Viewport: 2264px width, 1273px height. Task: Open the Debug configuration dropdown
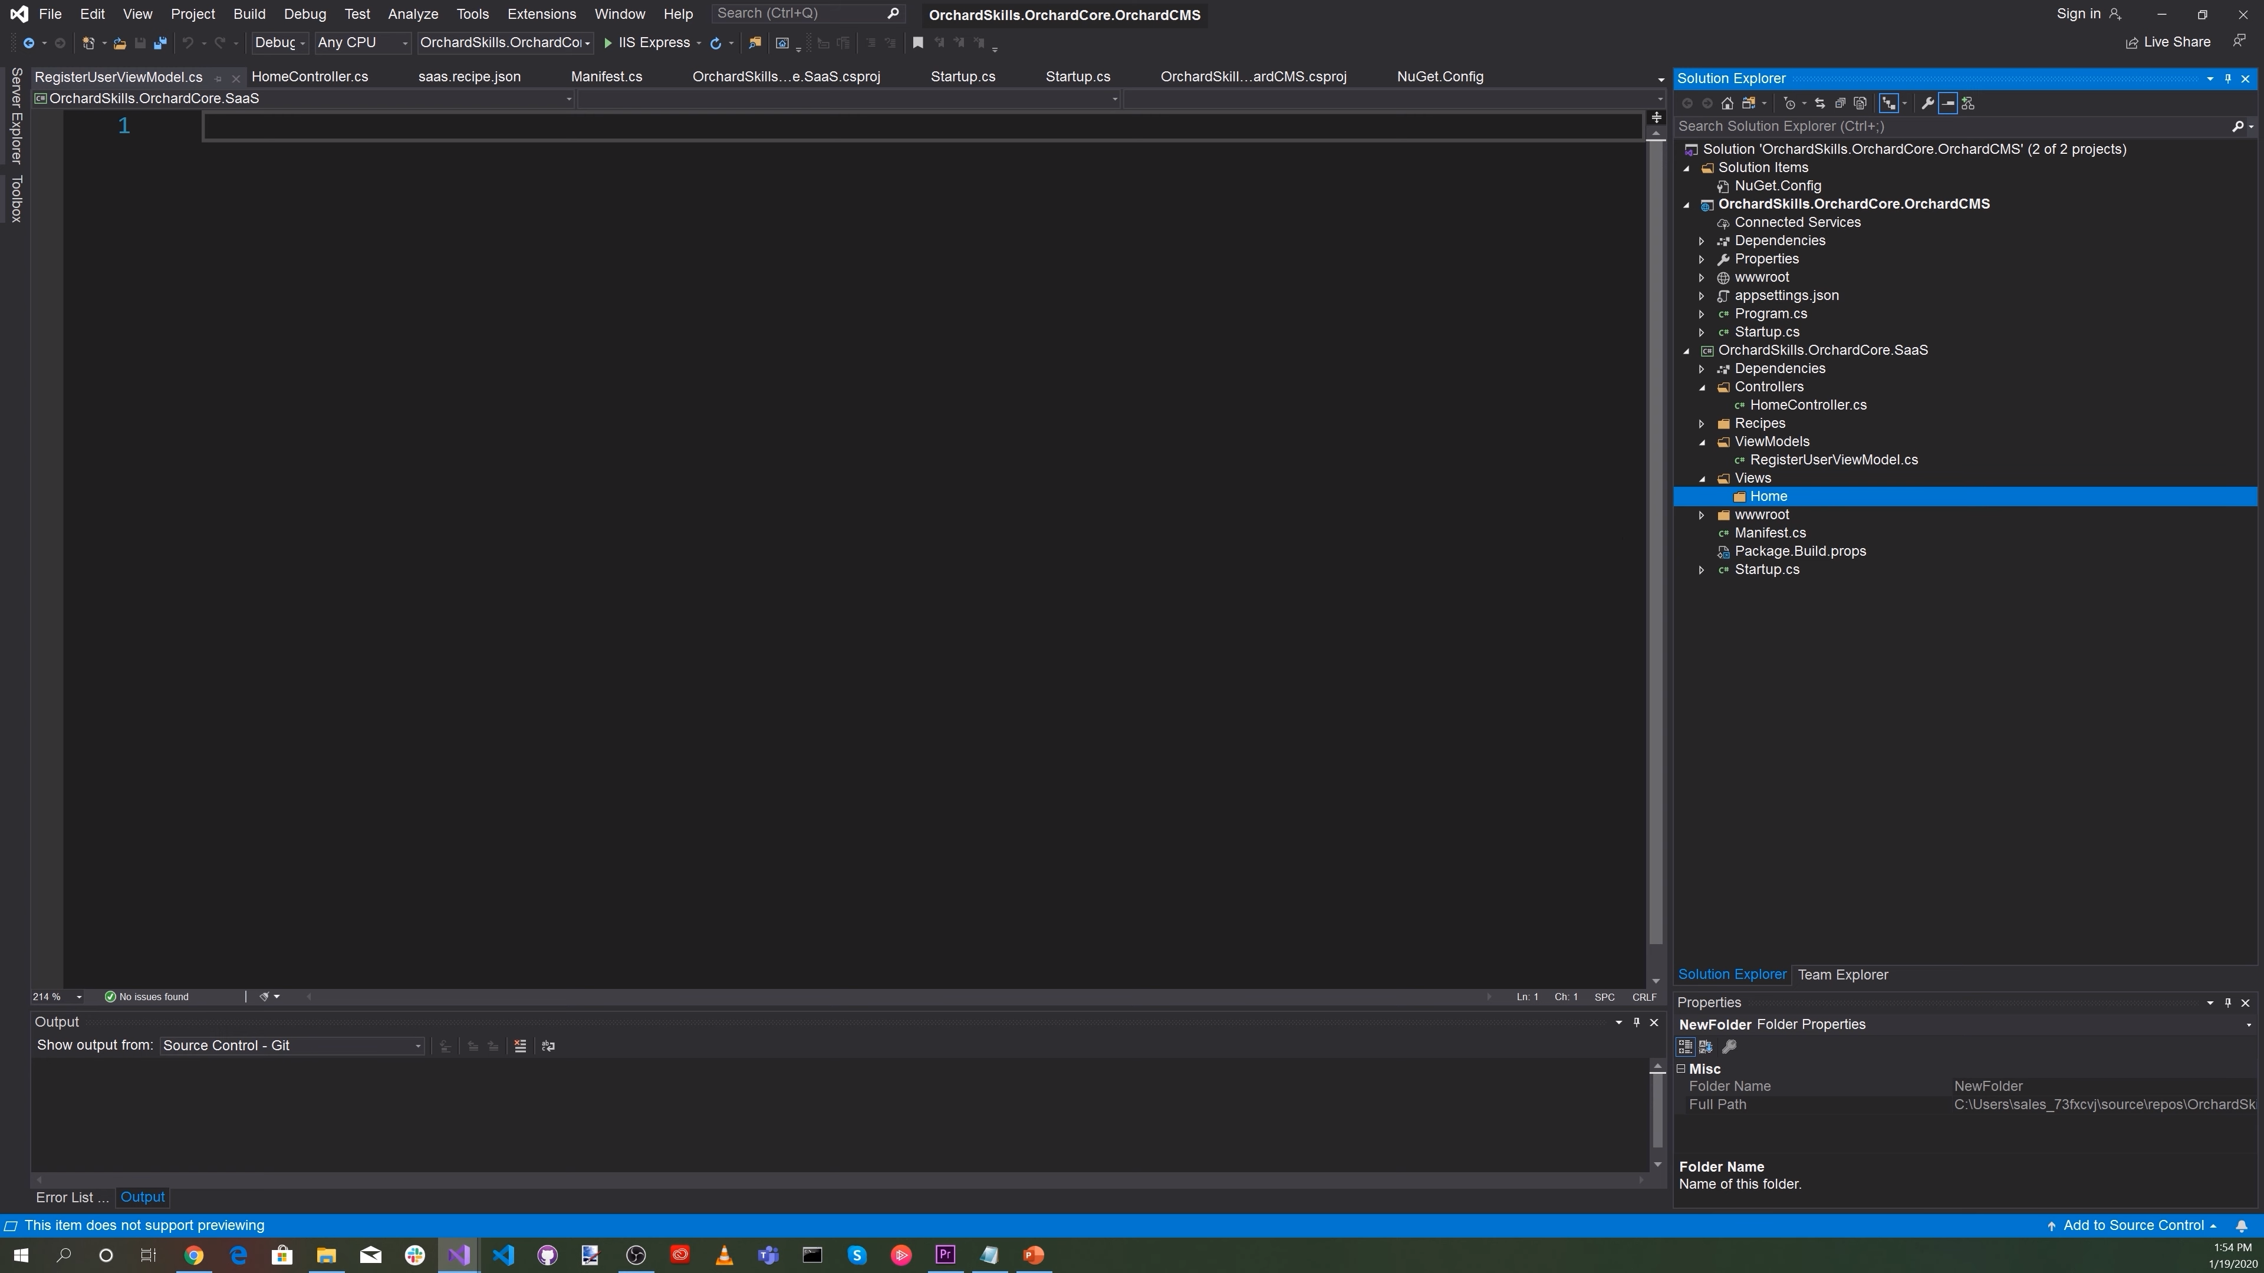coord(279,42)
